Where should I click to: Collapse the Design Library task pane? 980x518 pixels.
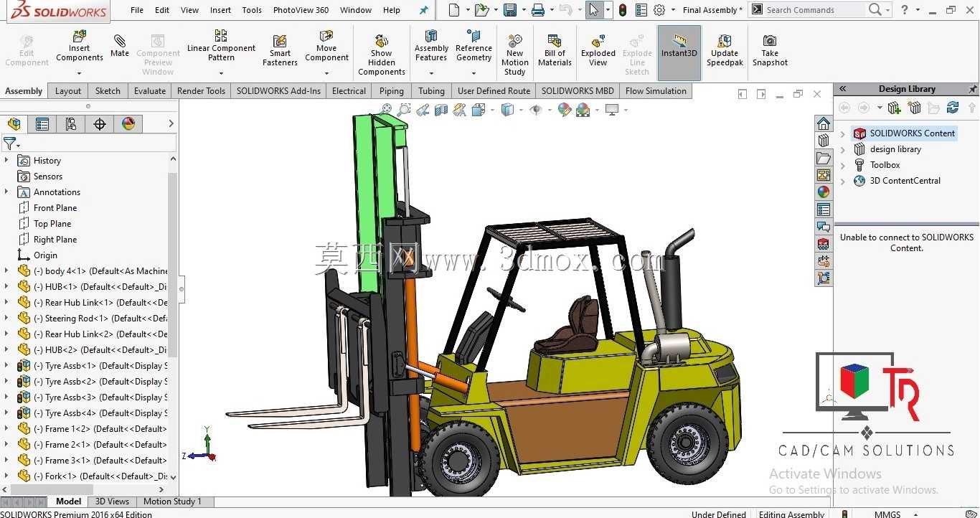pos(843,89)
